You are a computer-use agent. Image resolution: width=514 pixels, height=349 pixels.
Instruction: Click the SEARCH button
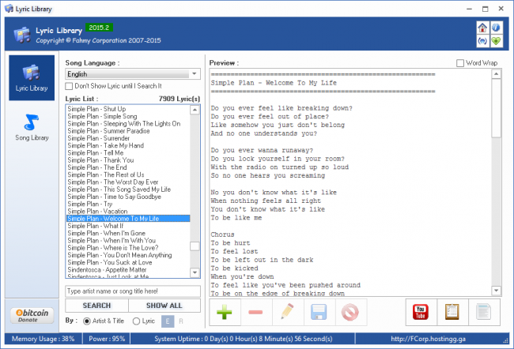(x=96, y=306)
